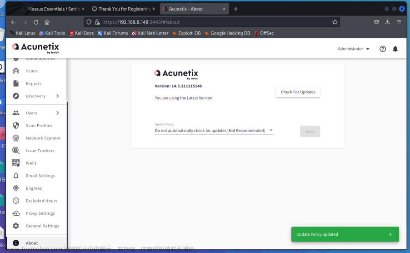Open the Issue Trackers bug icon
This screenshot has height=253, width=410.
click(16, 151)
